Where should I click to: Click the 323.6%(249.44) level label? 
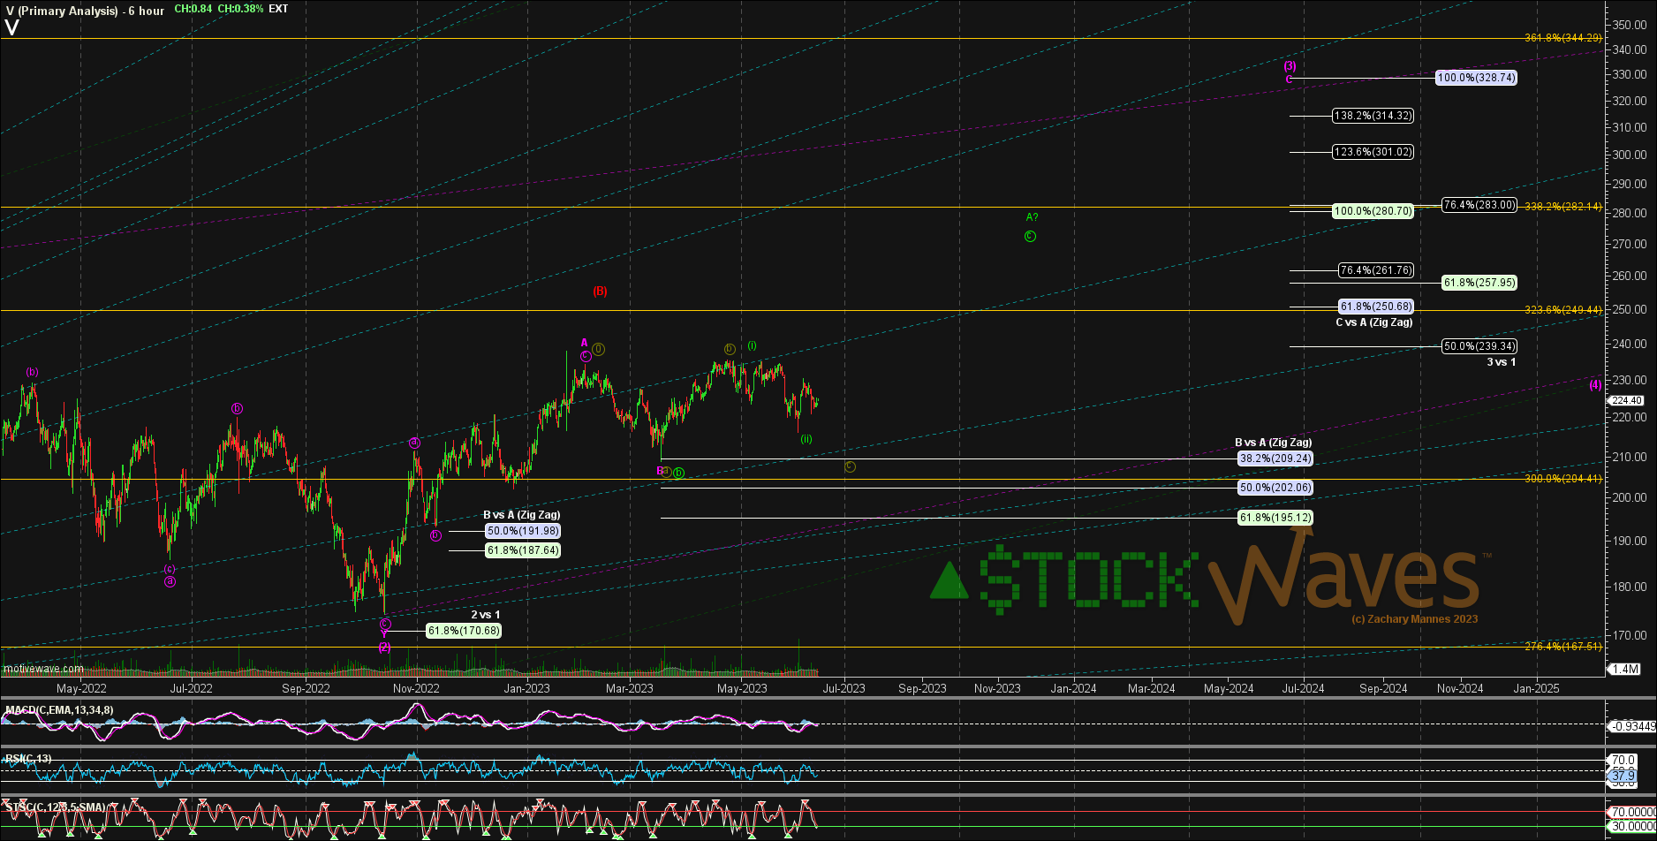point(1563,310)
